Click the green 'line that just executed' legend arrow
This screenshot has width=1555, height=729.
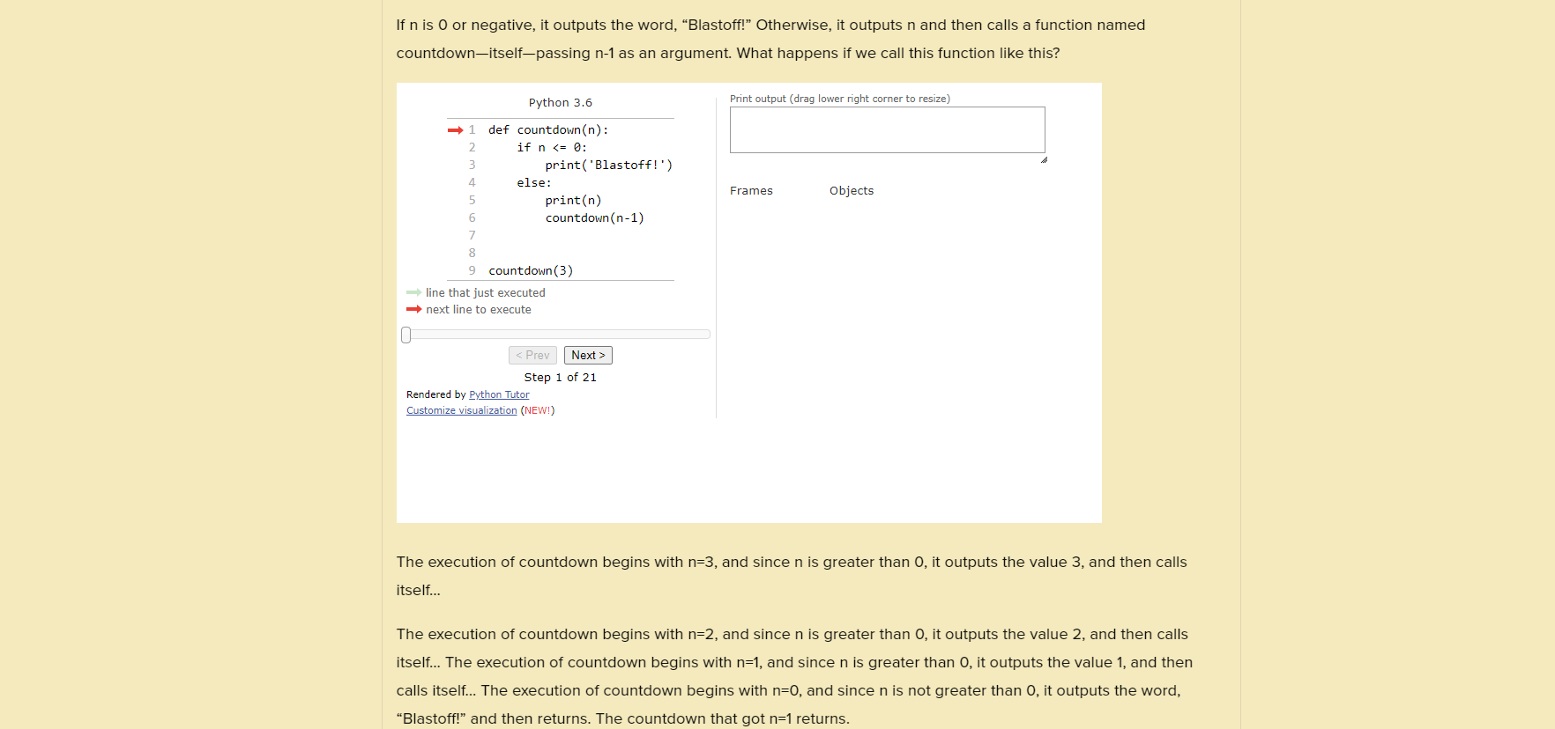[414, 292]
